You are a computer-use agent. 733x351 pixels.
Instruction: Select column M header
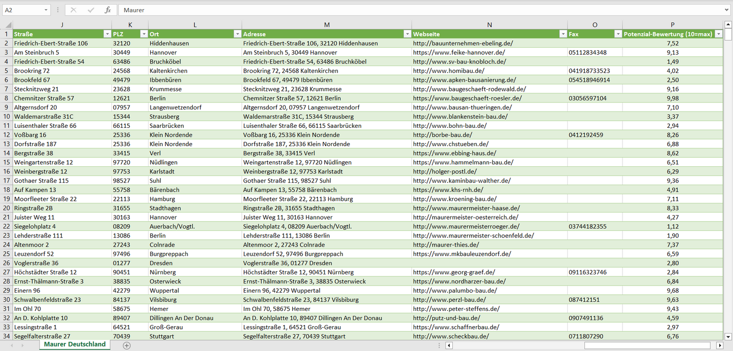[x=327, y=25]
